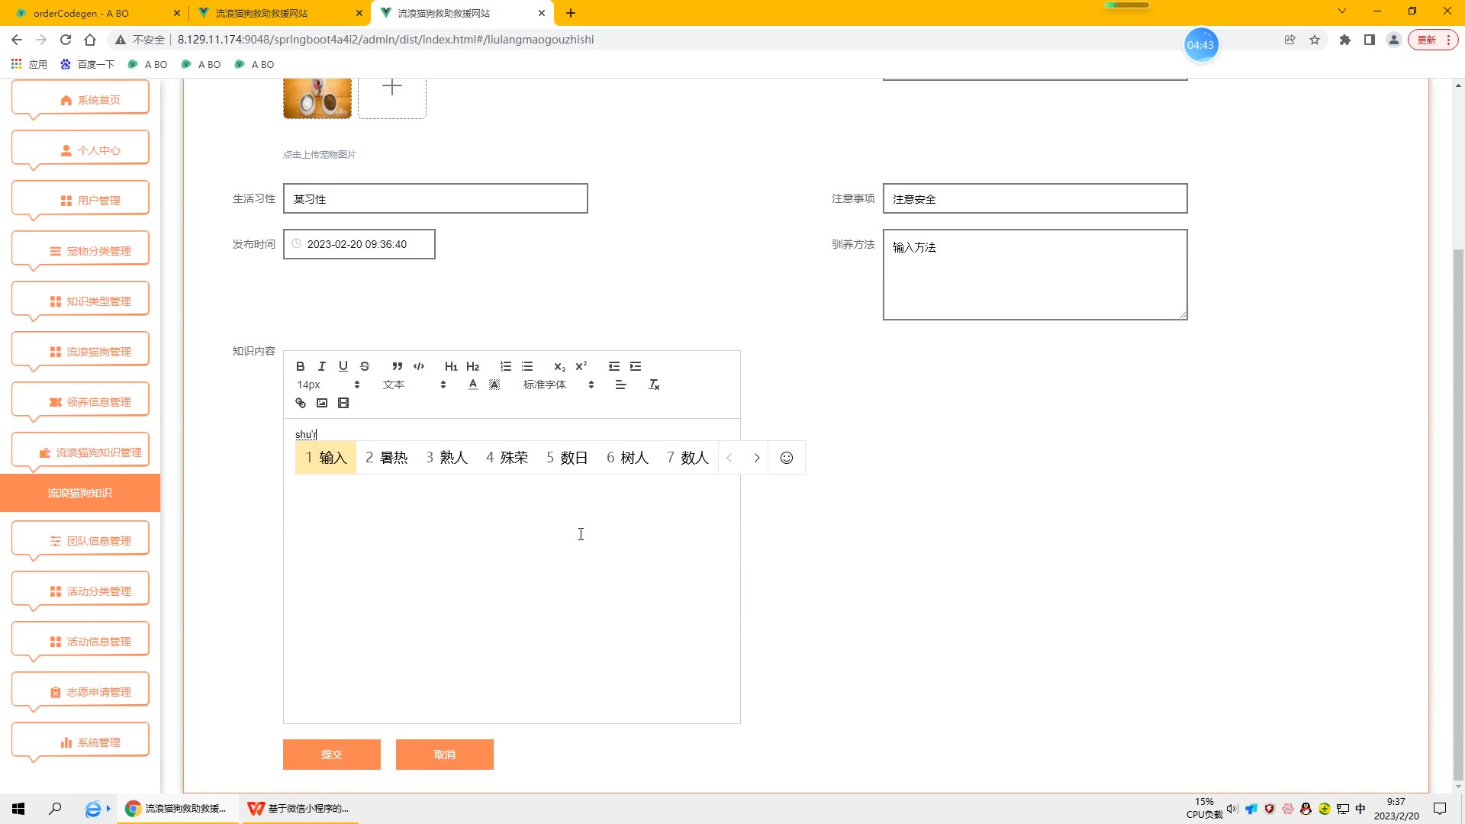
Task: Click the 提交 submit button
Action: (331, 754)
